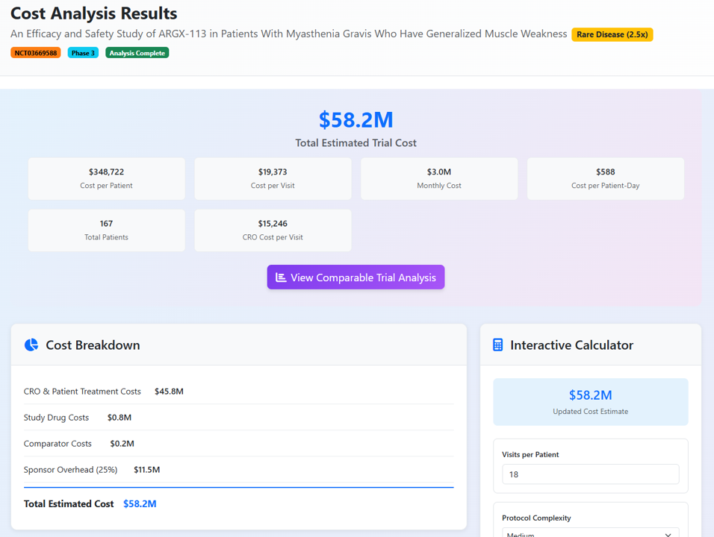Screen dimensions: 714x537
Task: Click inside the Visits per Patient field
Action: 590,474
